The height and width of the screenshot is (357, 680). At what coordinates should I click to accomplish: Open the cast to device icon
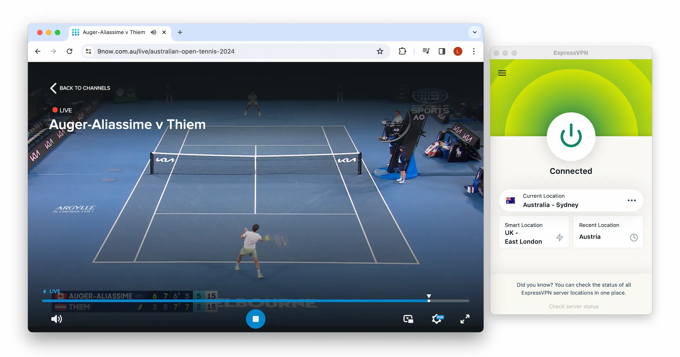[x=408, y=319]
